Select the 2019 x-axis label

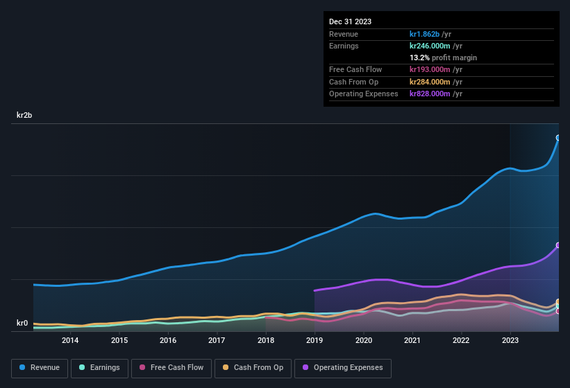[315, 340]
